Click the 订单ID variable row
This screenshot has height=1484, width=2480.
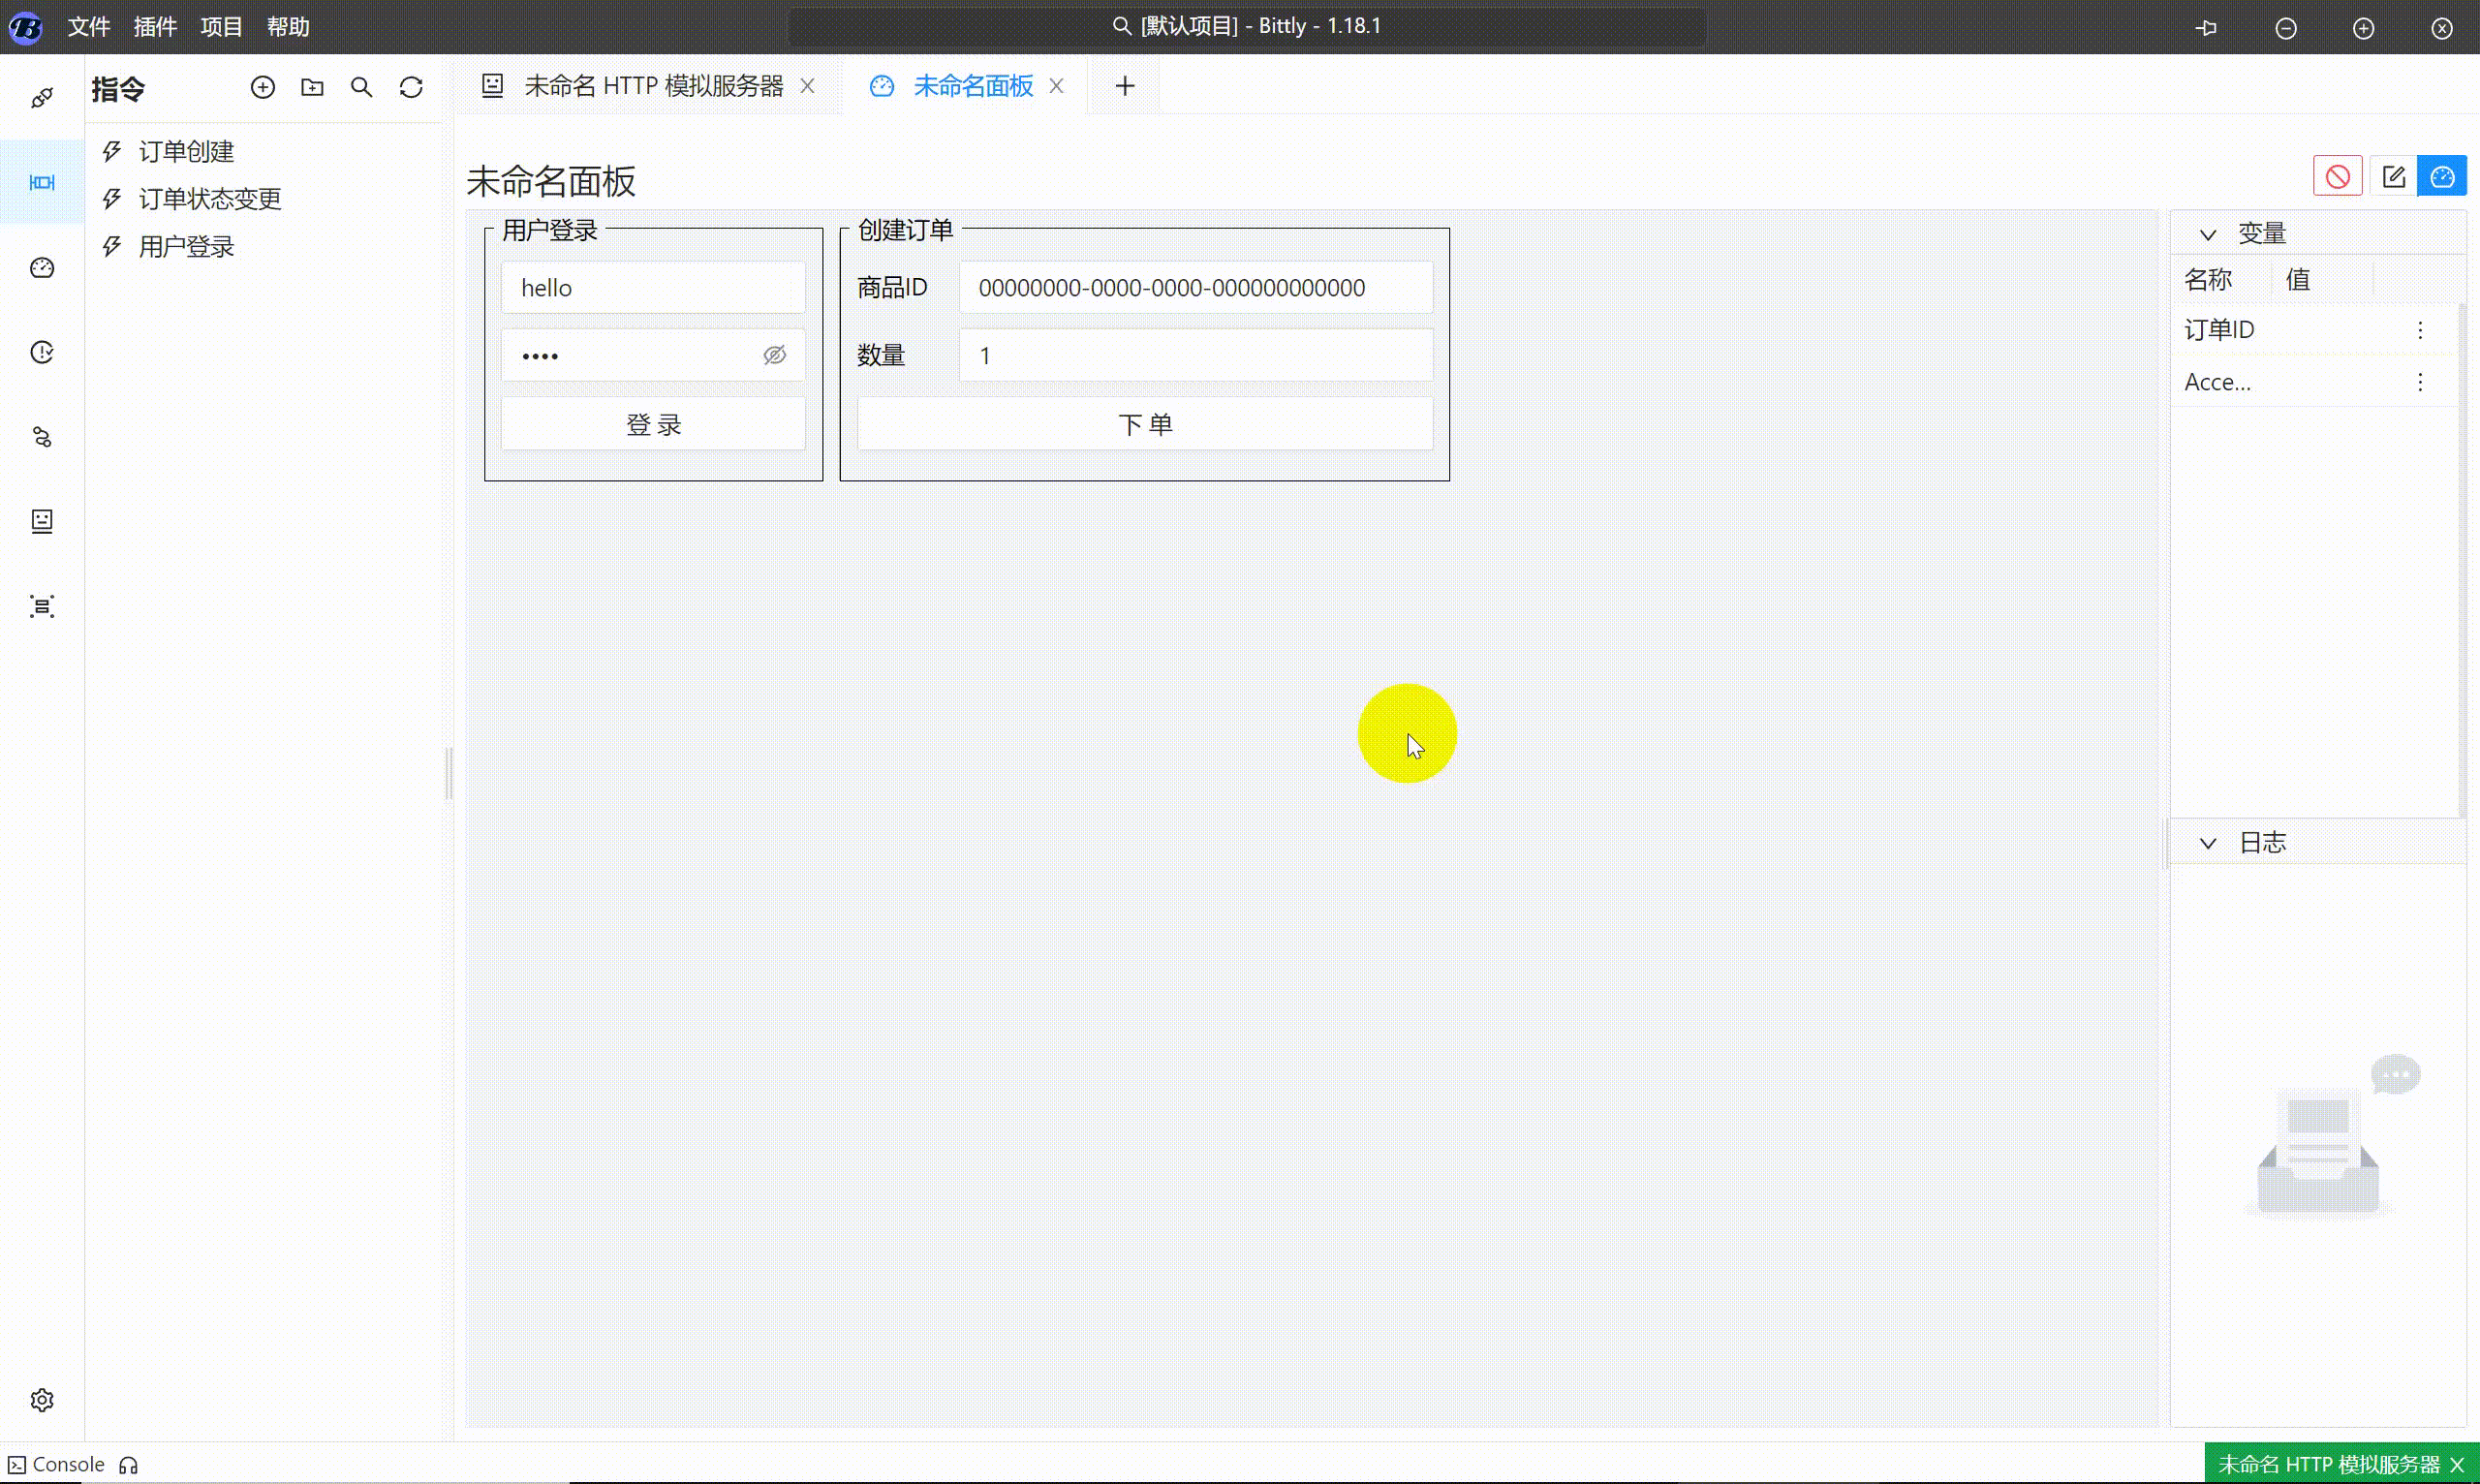2314,329
